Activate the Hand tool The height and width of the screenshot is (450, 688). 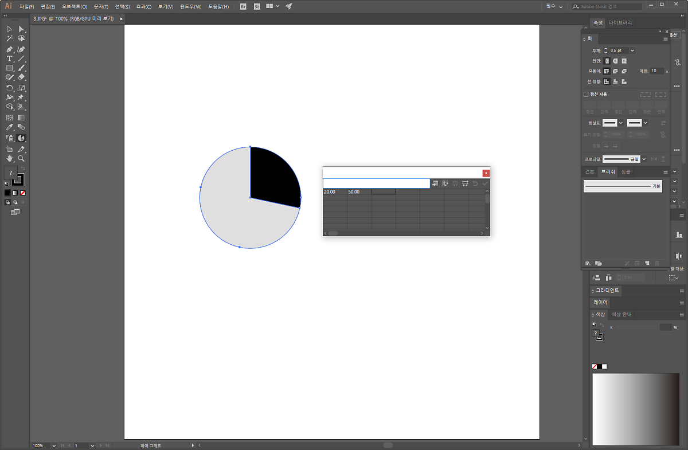(x=10, y=159)
